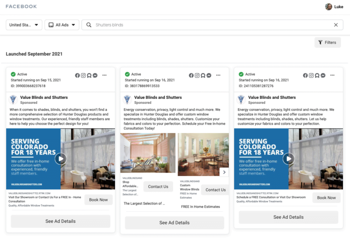This screenshot has width=350, height=238.
Task: Click Contact Us under Custom Window Blinds card
Action: [x=215, y=190]
